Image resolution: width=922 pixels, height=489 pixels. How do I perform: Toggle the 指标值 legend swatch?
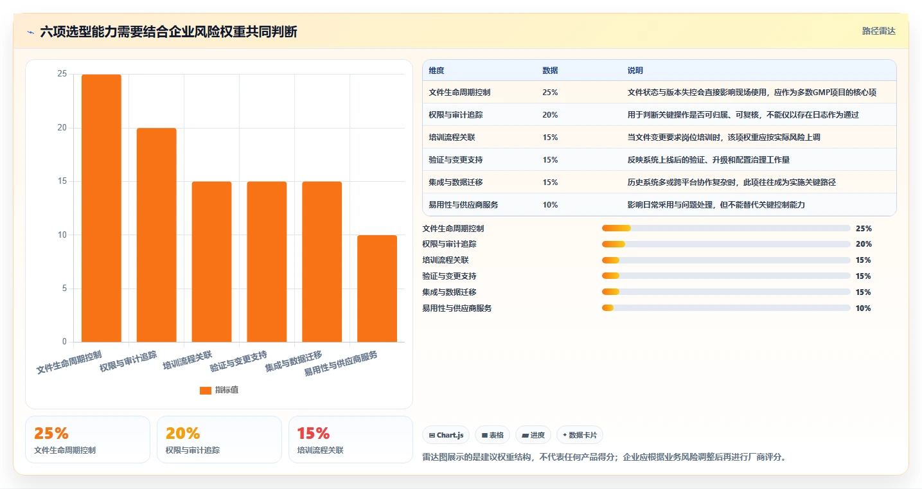click(x=206, y=391)
